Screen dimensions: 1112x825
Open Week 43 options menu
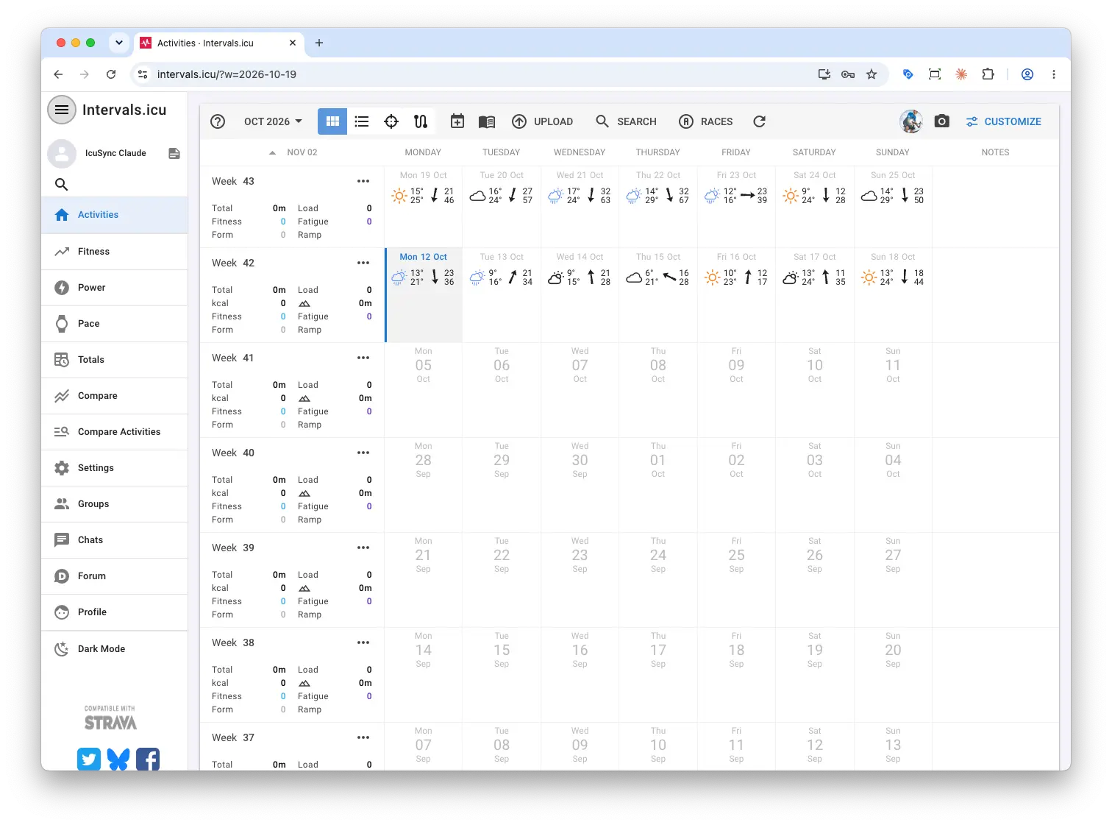tap(363, 181)
